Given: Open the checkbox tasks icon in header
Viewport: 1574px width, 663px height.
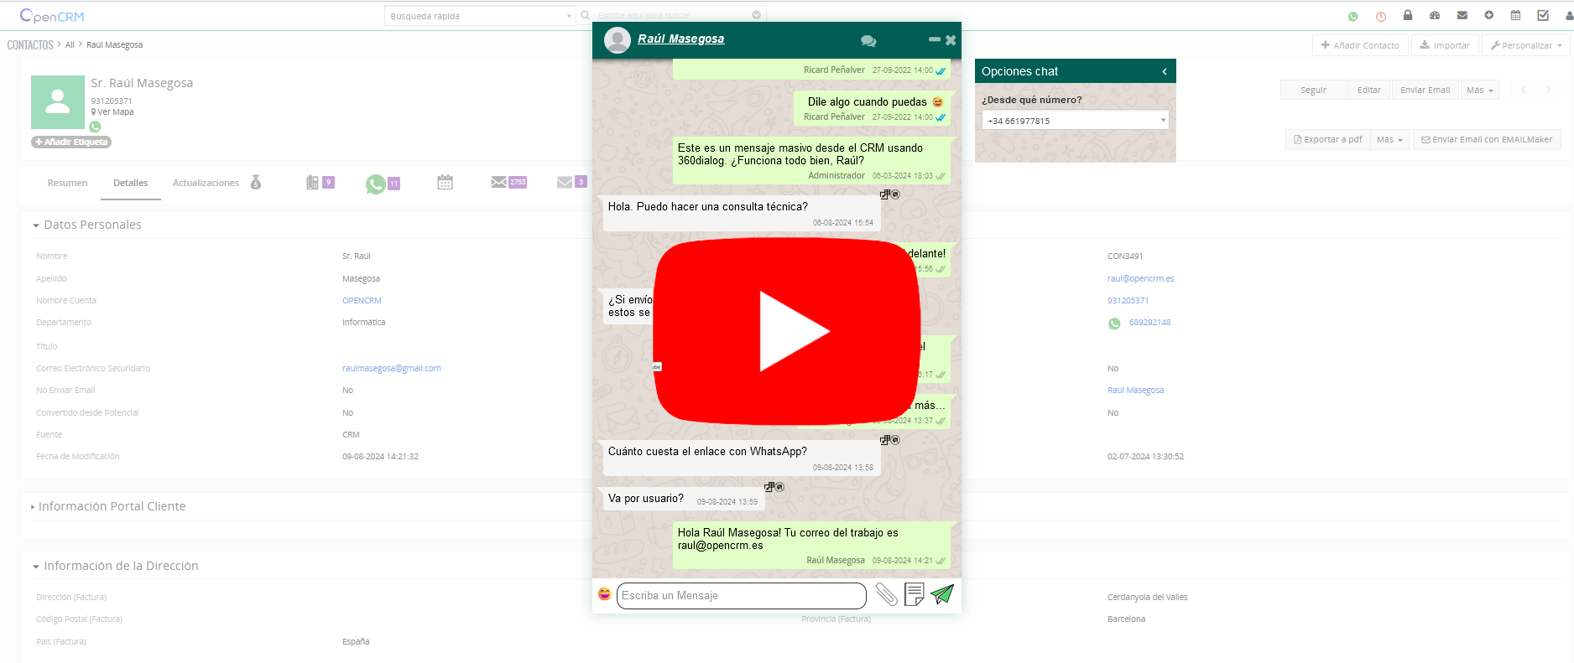Looking at the screenshot, I should 1543,15.
